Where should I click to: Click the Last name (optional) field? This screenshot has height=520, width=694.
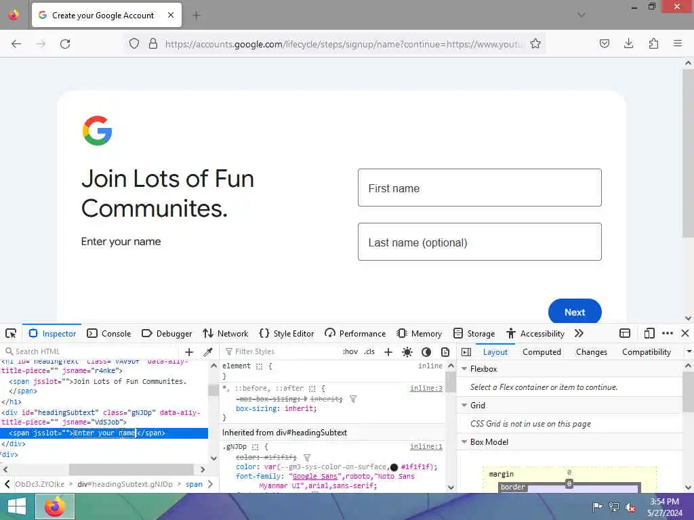(x=479, y=242)
